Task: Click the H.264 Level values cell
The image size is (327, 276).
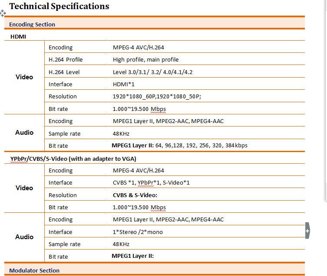Action: (152, 72)
